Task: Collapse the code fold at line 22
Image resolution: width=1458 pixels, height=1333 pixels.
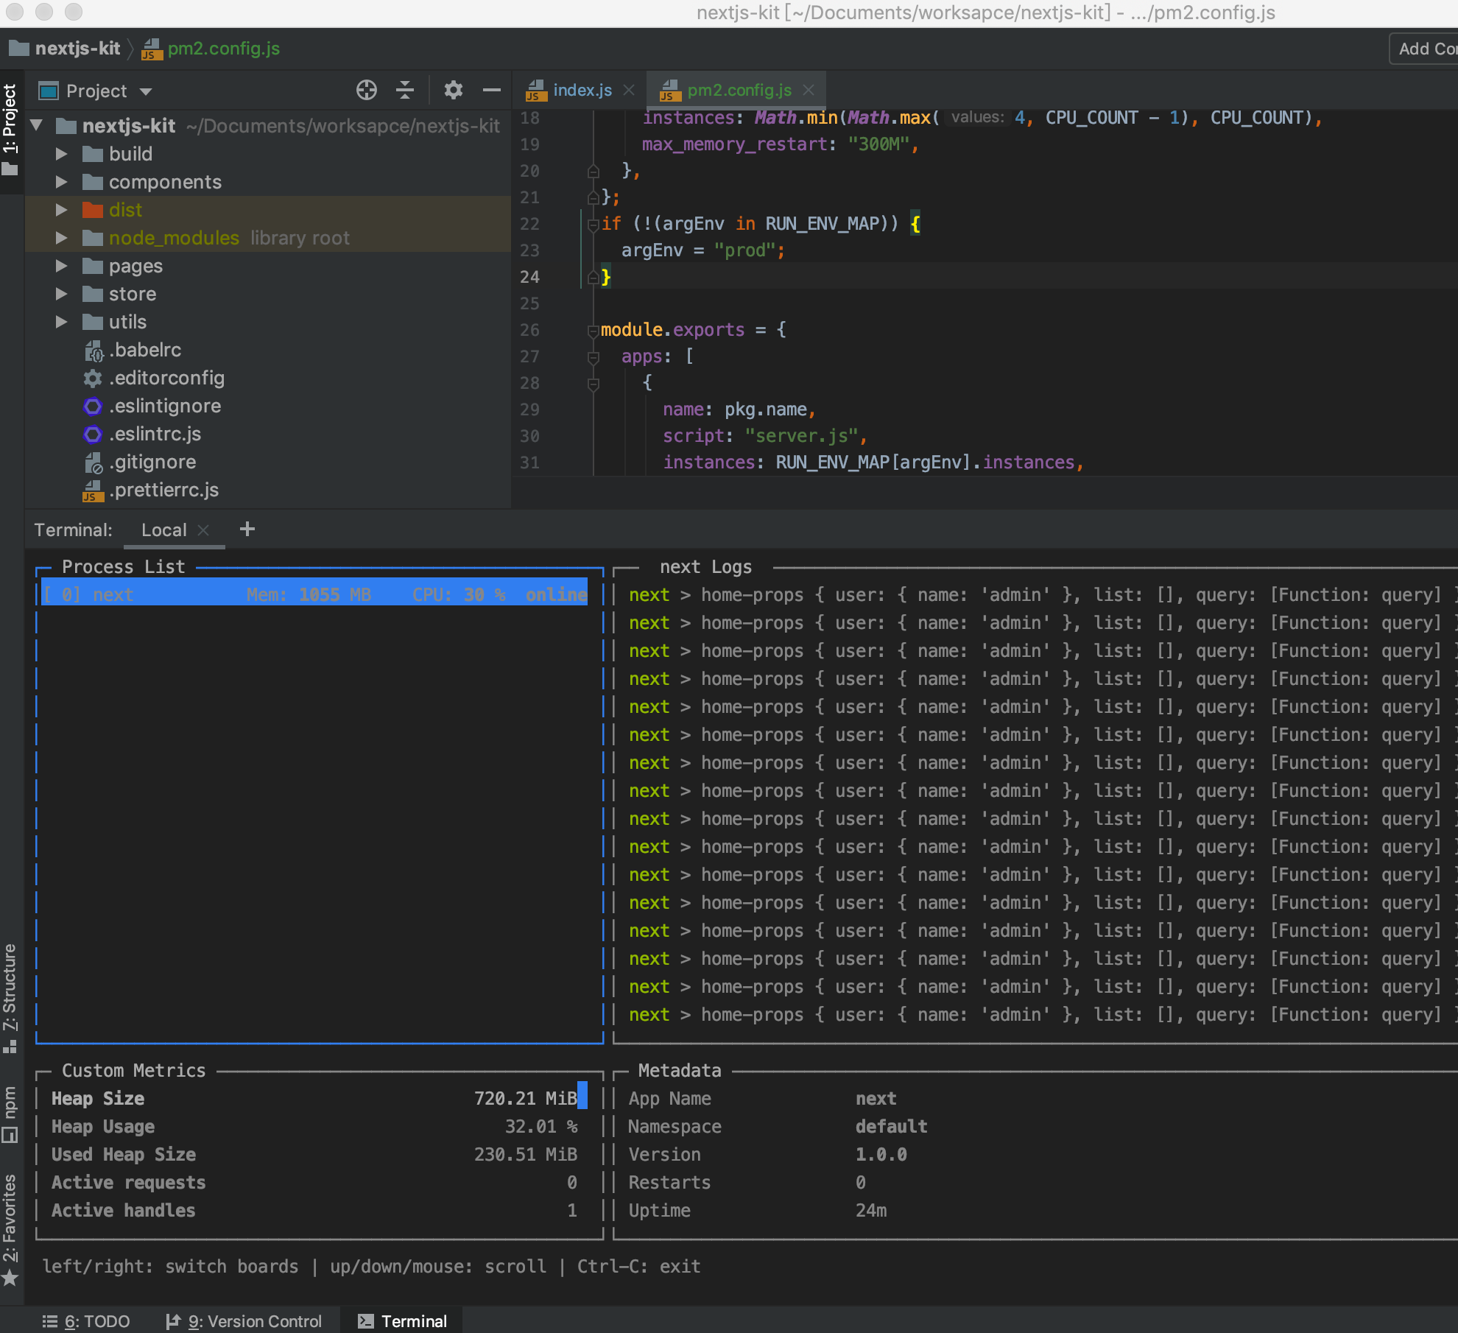Action: tap(594, 224)
